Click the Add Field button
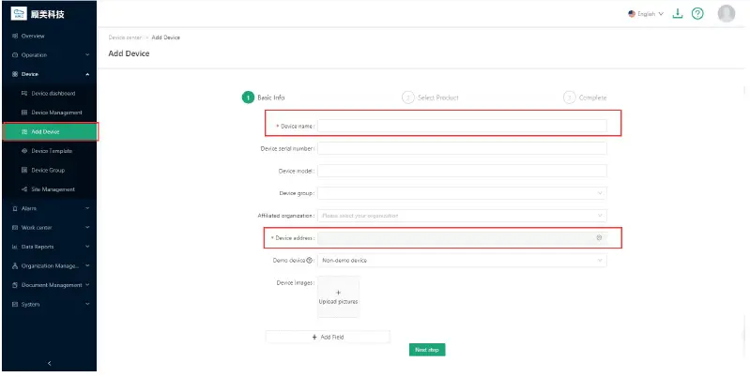 329,337
